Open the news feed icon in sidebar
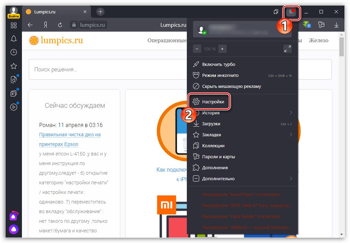 pyautogui.click(x=14, y=93)
